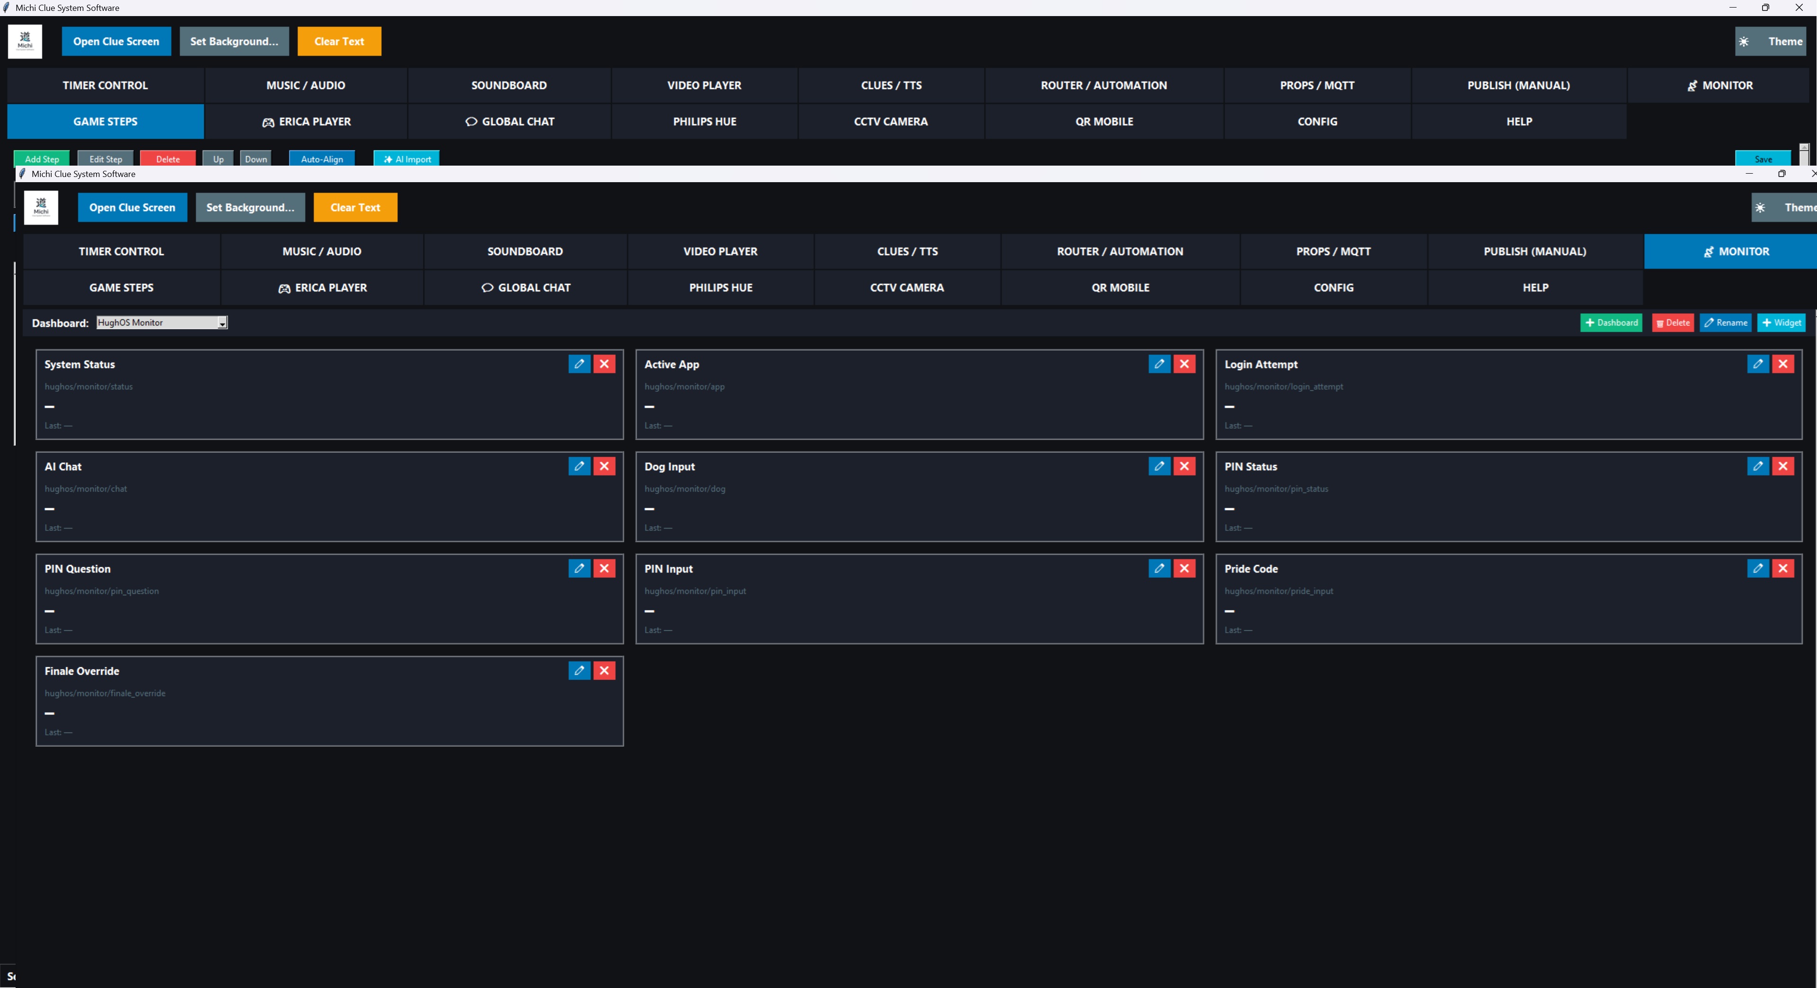Click Rename dashboard button

1725,323
